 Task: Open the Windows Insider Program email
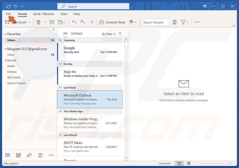(90, 123)
